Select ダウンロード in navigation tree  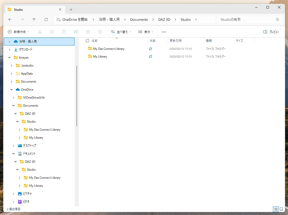26,50
